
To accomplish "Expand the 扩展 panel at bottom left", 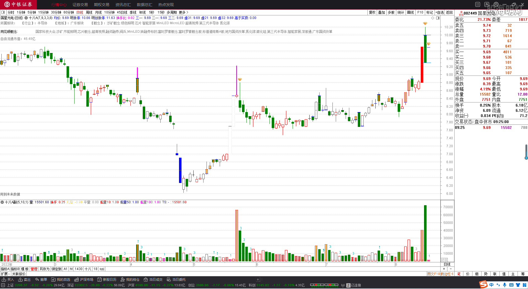I will click(5, 274).
